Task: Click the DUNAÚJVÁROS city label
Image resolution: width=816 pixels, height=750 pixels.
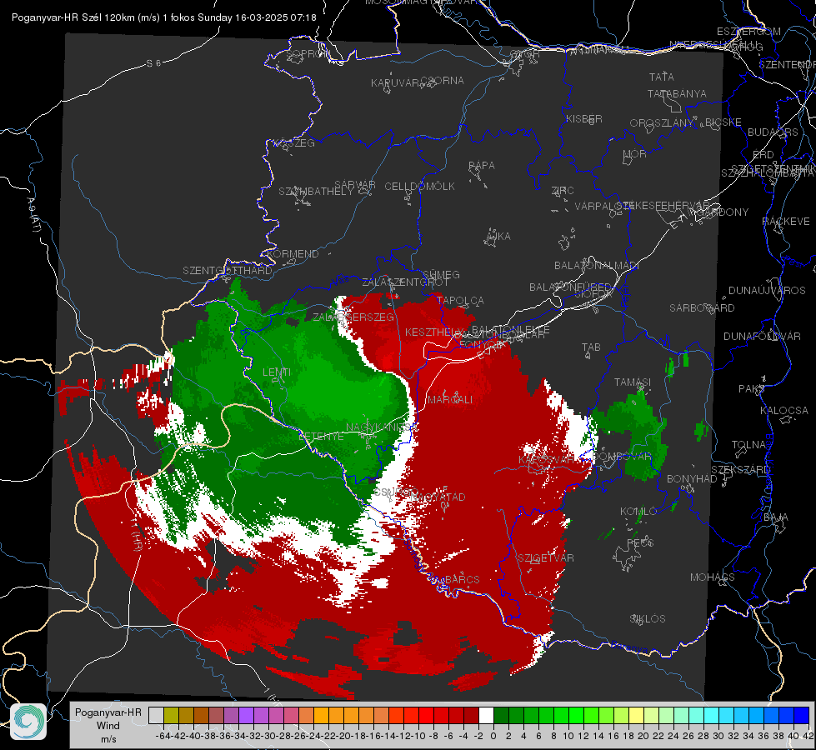Action: coord(767,291)
